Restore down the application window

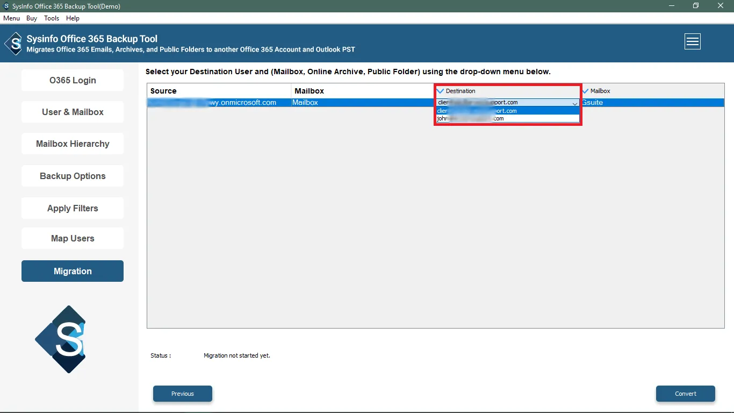[696, 6]
